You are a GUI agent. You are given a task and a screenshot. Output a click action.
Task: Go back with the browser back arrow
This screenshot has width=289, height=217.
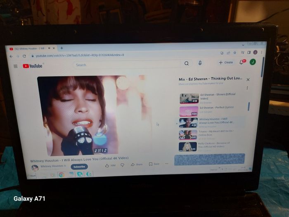click(11, 57)
